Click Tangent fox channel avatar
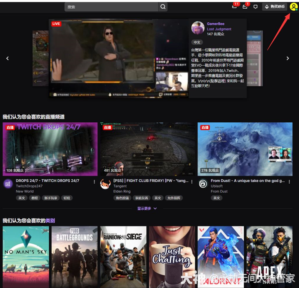The width and height of the screenshot is (299, 288). pyautogui.click(x=106, y=184)
